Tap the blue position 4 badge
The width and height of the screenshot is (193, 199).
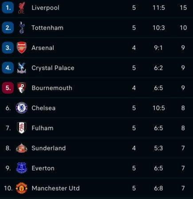(8, 68)
